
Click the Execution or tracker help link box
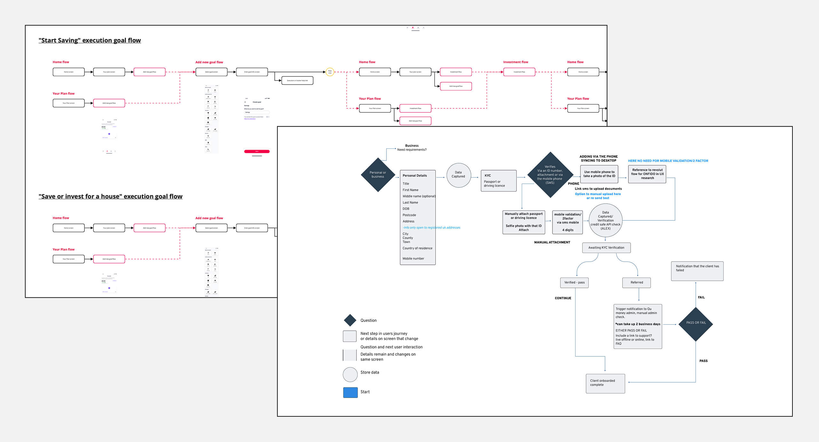point(297,81)
